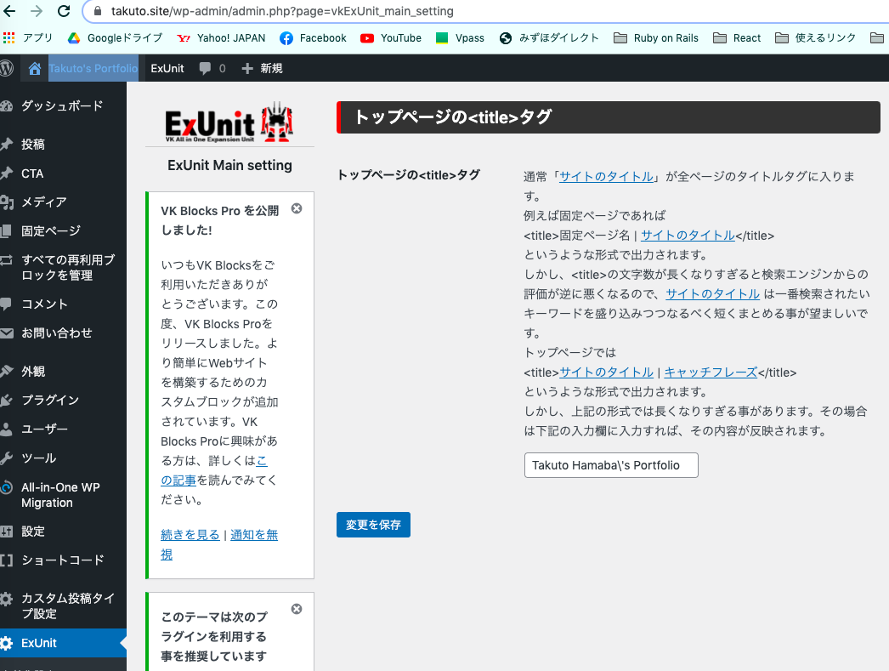Image resolution: width=889 pixels, height=671 pixels.
Task: Open the 新規 admin bar menu
Action: click(260, 68)
